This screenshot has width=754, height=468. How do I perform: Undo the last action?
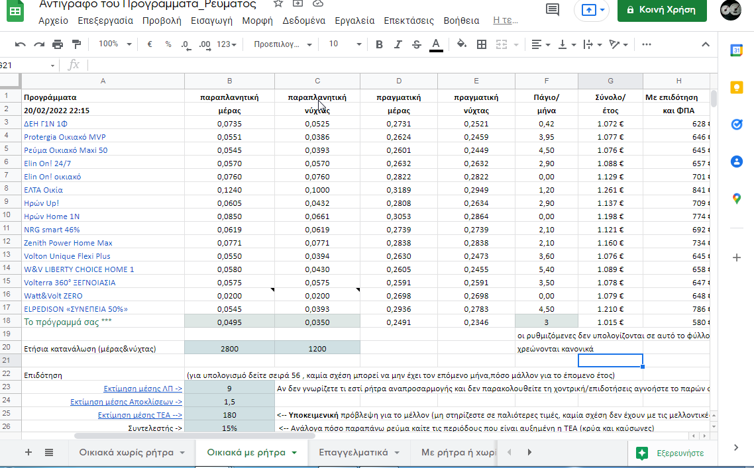click(20, 45)
